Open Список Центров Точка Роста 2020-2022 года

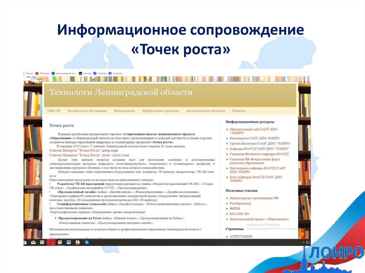pos(89,155)
